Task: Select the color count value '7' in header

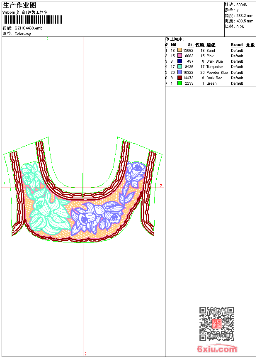Action: (238, 10)
